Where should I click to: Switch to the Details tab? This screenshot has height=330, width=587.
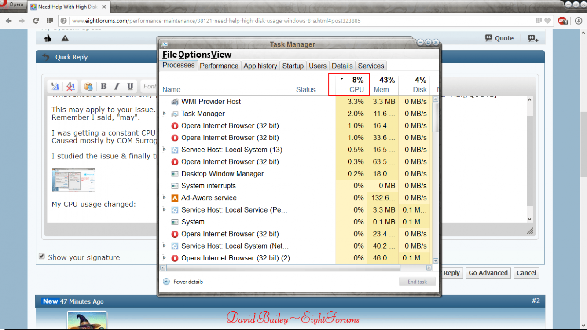tap(342, 66)
